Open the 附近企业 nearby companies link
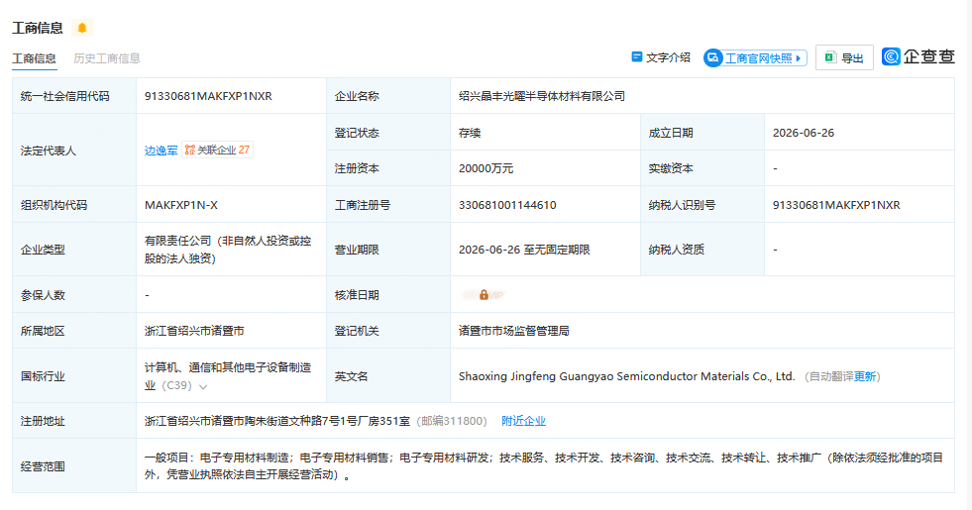Viewport: 972px width, 510px height. (524, 421)
